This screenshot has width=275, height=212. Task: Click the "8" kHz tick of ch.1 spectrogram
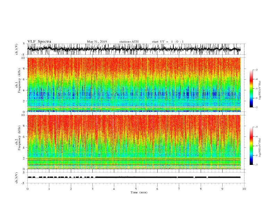point(24,69)
